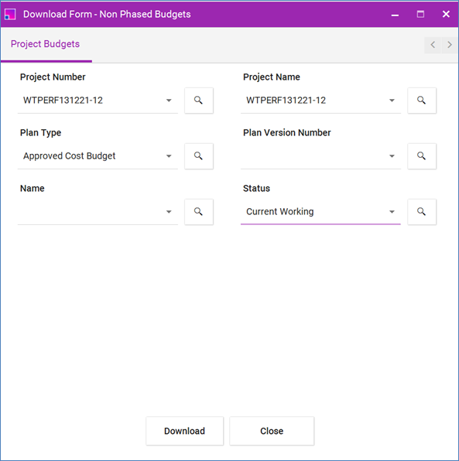
Task: Open the Plan Version Number search lookup
Action: coord(422,156)
